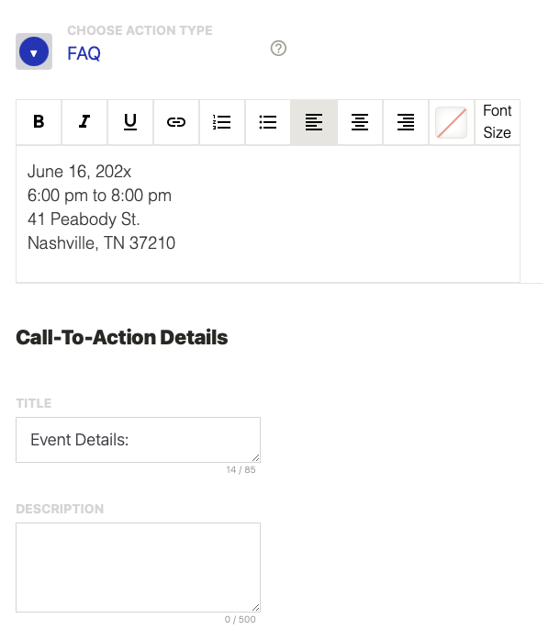This screenshot has height=641, width=560.
Task: Grab the Title field resize handle
Action: (x=255, y=457)
